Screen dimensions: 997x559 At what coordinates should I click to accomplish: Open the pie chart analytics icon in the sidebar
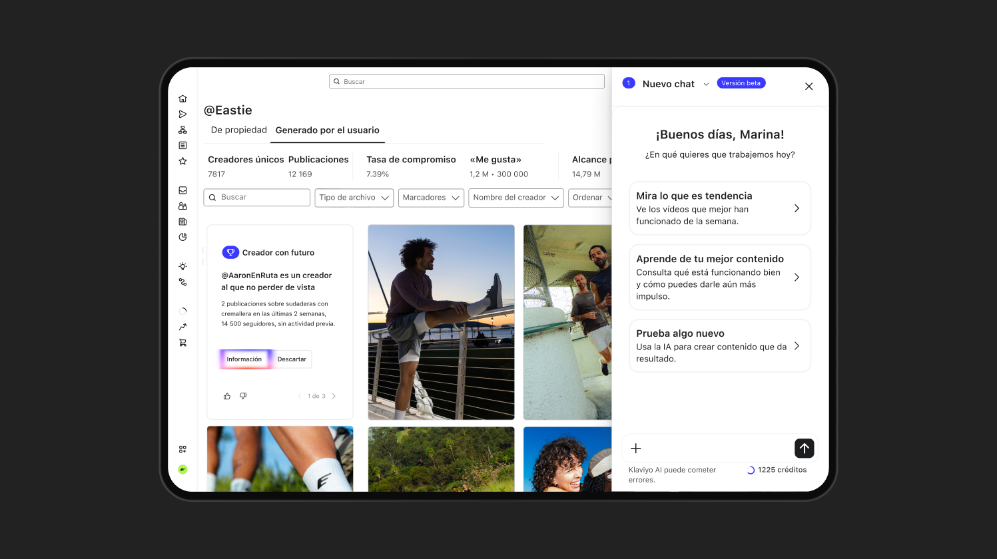click(182, 237)
